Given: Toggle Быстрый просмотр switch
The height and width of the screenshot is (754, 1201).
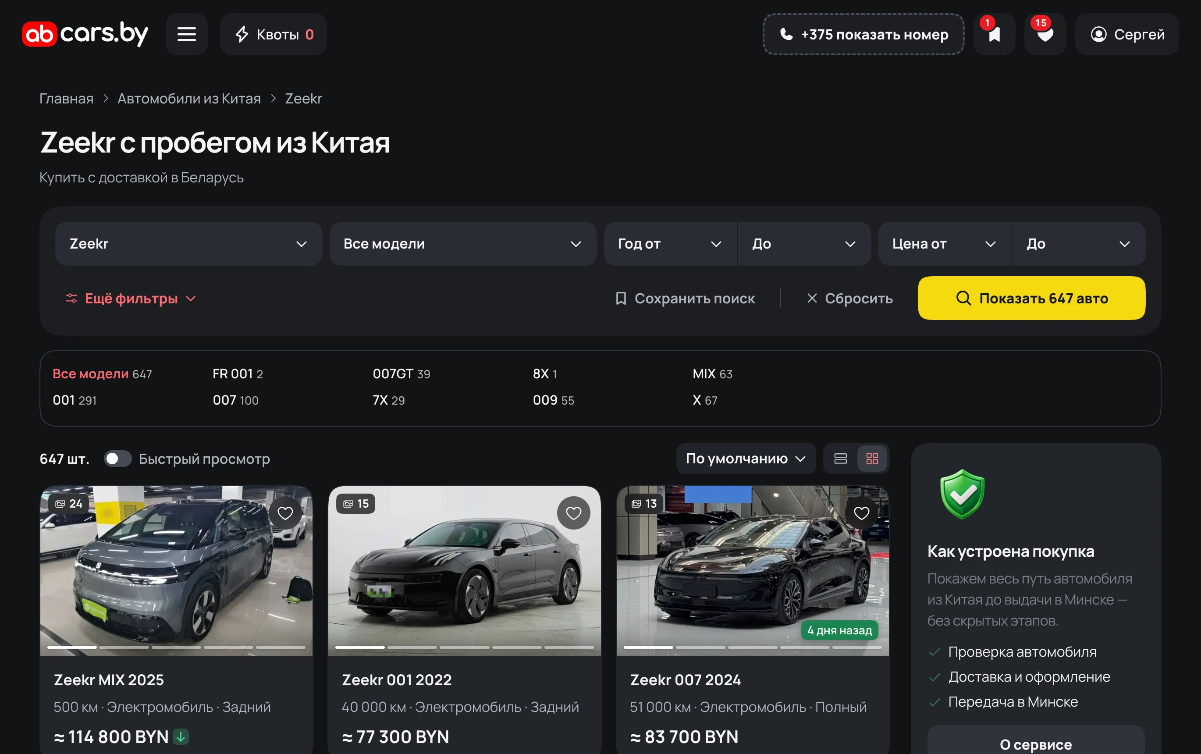Looking at the screenshot, I should click(x=117, y=458).
